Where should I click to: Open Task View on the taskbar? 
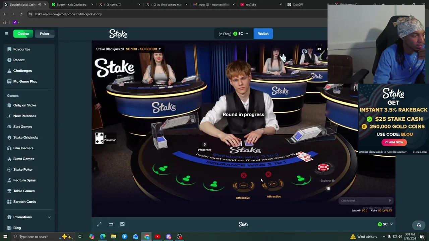tap(80, 237)
